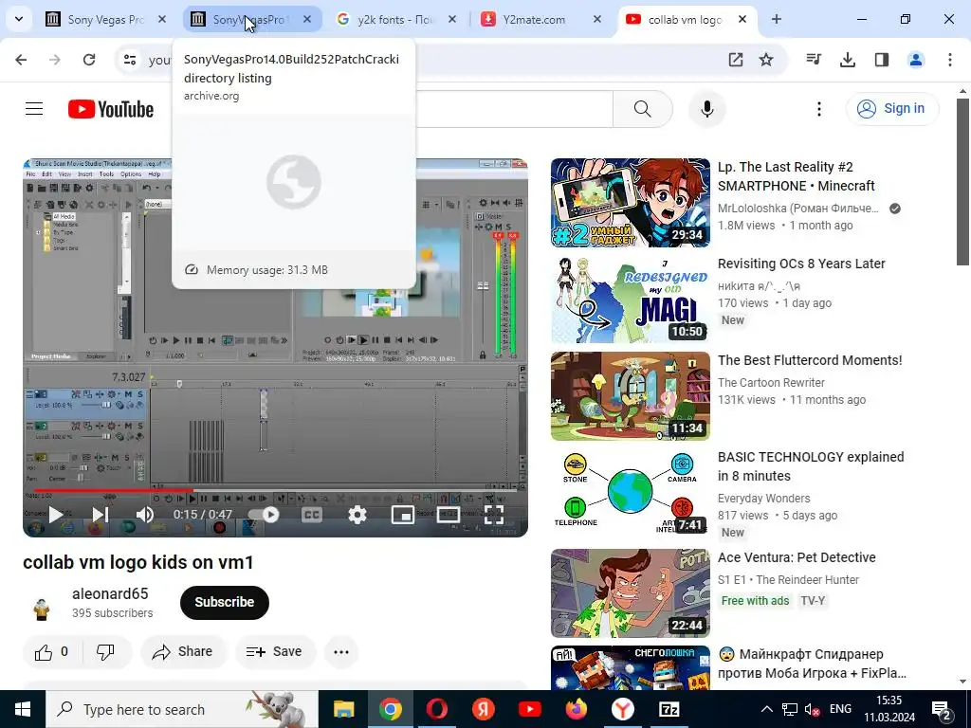Toggle the Chrome side panel
Screen dimensions: 971x728
[882, 60]
